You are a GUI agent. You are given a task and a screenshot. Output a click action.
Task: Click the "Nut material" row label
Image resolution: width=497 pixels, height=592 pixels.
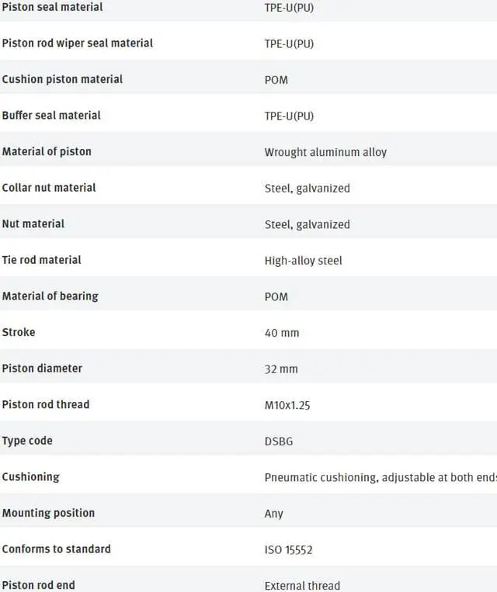33,223
